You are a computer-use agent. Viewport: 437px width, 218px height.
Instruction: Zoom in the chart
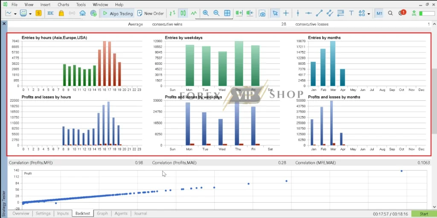point(206,13)
